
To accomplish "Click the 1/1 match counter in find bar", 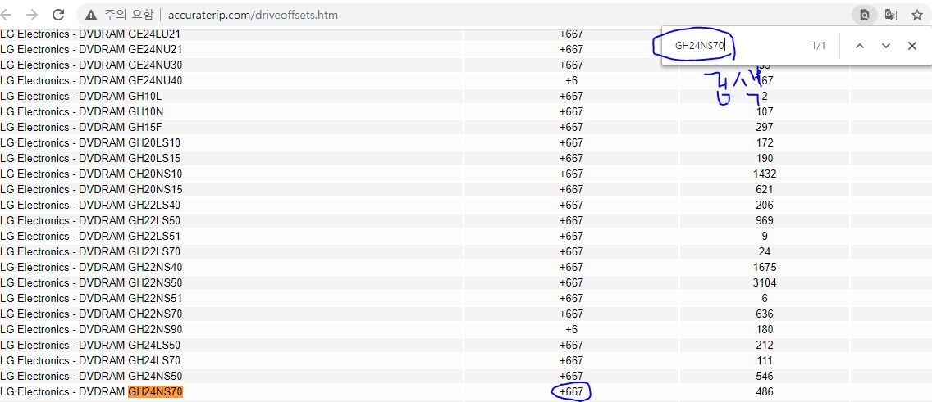I will tap(819, 46).
